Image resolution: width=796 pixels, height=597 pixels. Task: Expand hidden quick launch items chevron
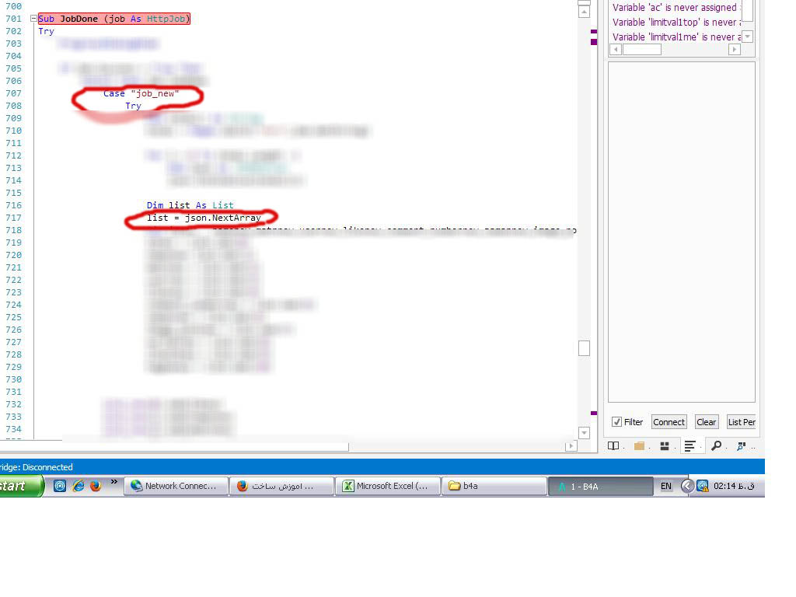click(113, 483)
